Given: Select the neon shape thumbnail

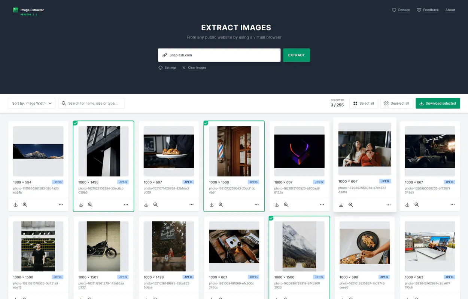Looking at the screenshot, I should coord(300,151).
